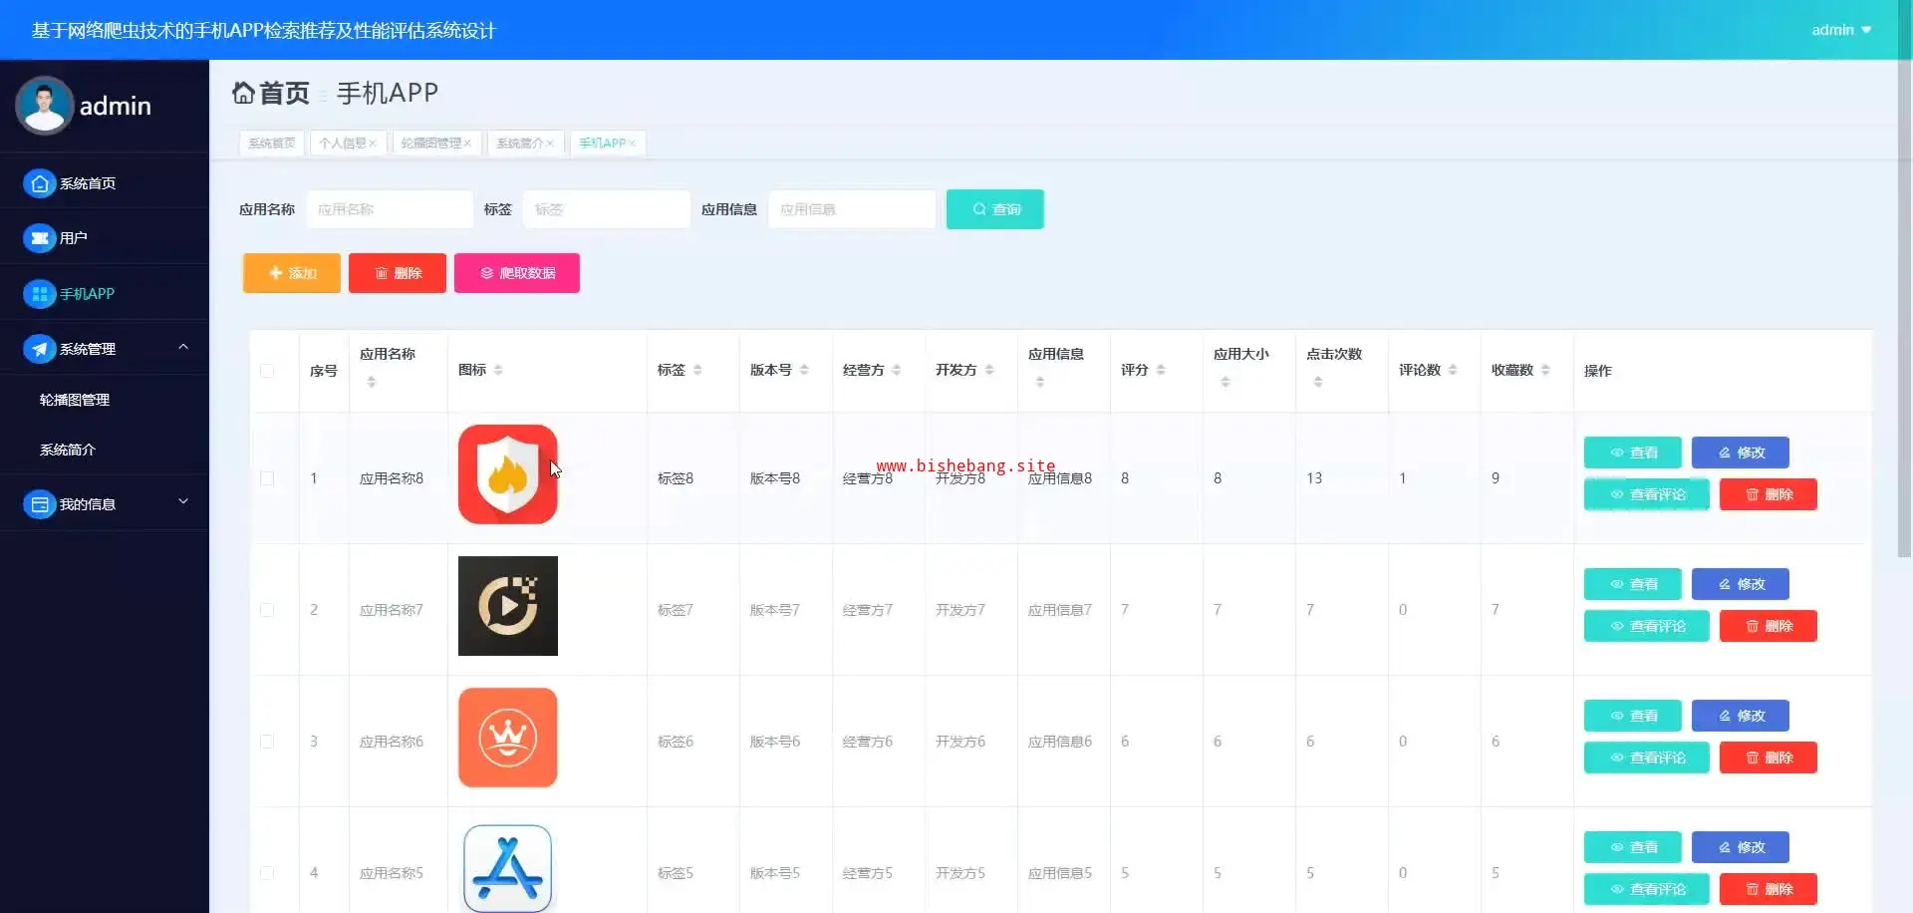Open the fire shield app icon for 应用名称8

coord(508,474)
